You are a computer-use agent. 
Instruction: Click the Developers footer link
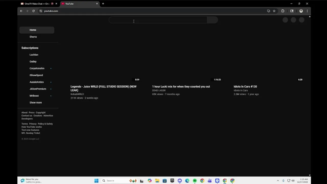27,119
